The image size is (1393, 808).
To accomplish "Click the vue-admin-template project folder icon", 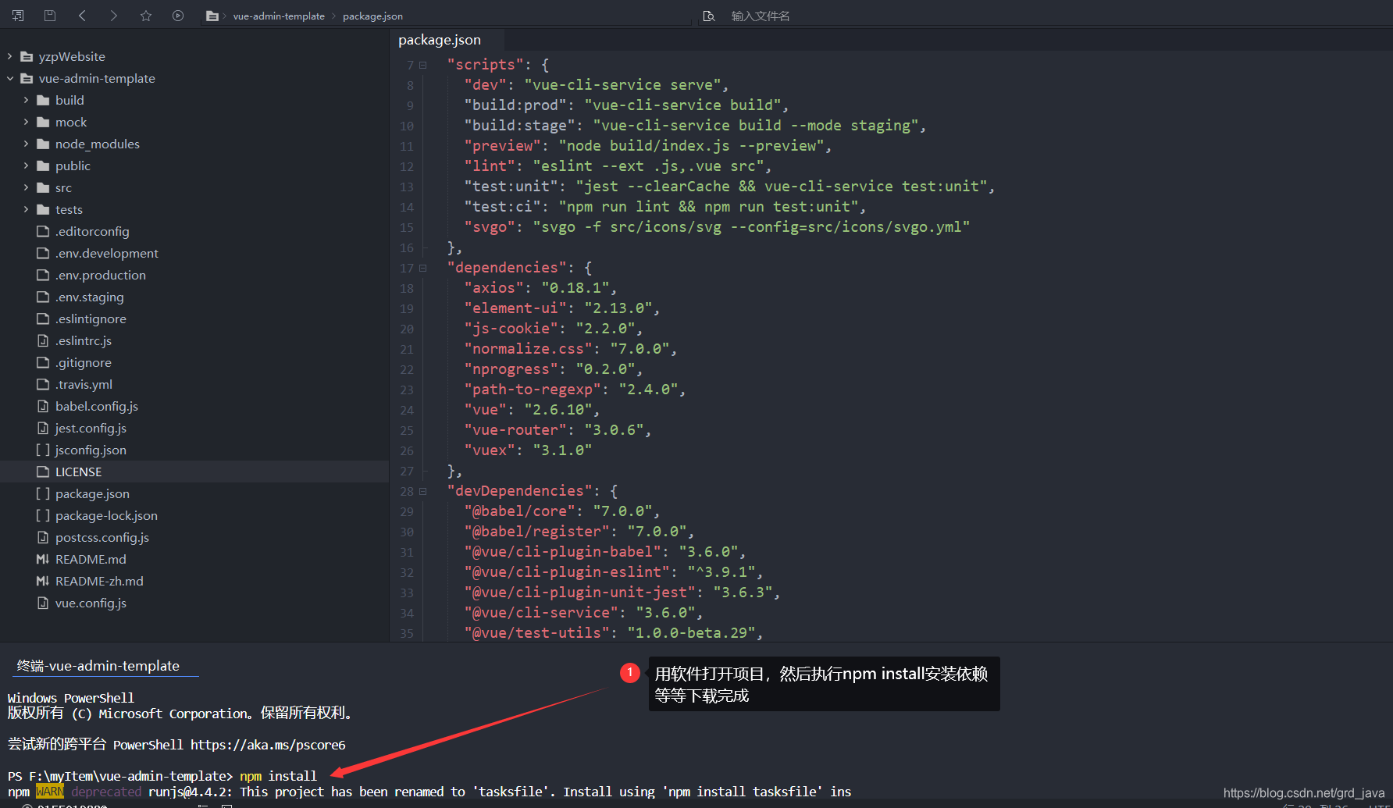I will (x=27, y=78).
